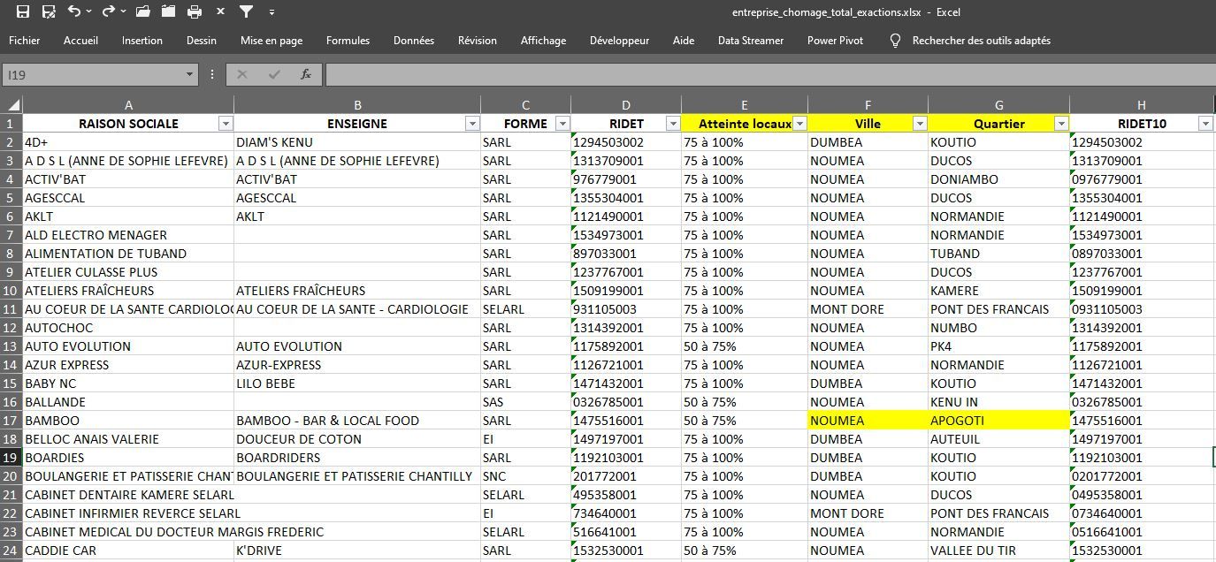This screenshot has width=1216, height=562.
Task: Undo the last action with the Undo arrow
Action: point(74,12)
